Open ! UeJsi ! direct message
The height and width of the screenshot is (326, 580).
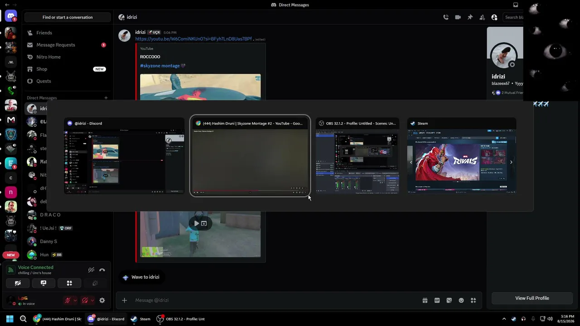[x=68, y=228]
